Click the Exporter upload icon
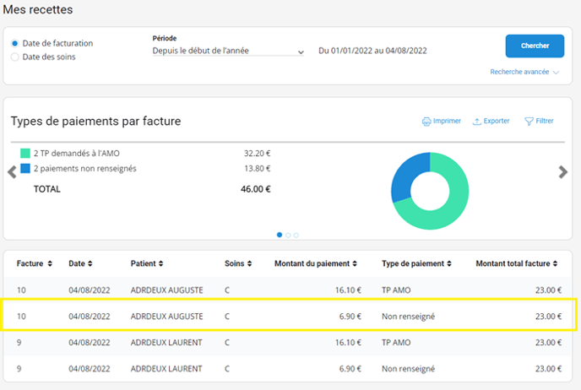 click(477, 122)
